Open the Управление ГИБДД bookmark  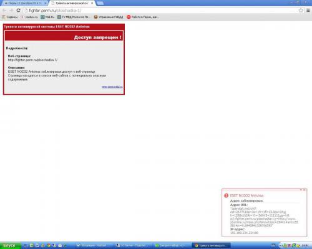[109, 17]
